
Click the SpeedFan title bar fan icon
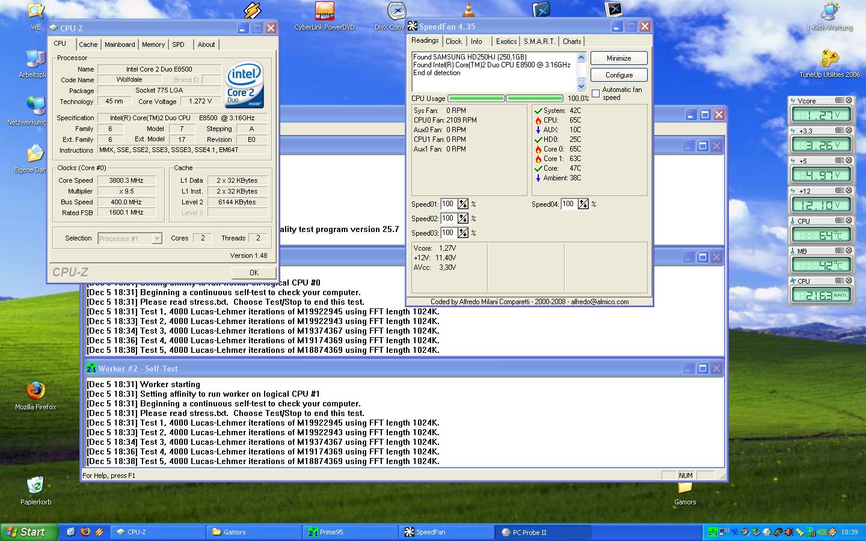tap(413, 26)
